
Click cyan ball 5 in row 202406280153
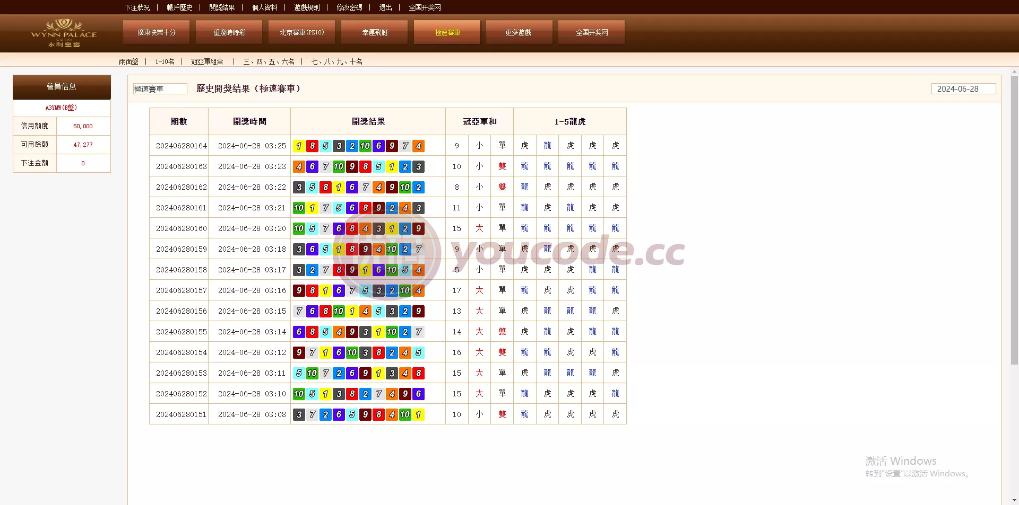(299, 373)
